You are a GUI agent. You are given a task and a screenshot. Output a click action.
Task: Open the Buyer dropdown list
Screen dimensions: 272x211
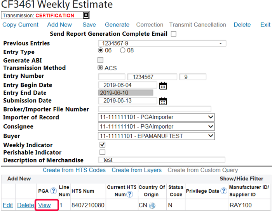(x=157, y=136)
